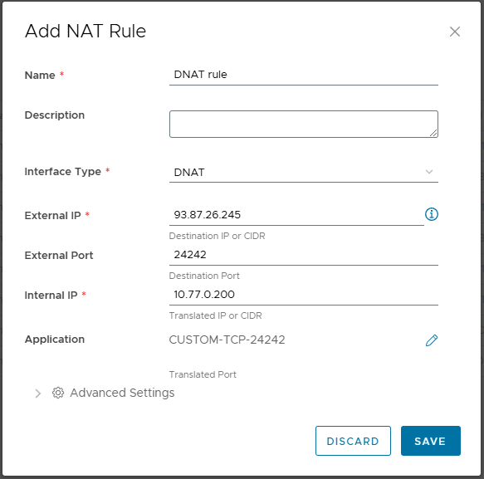Discard the NAT rule changes
The width and height of the screenshot is (484, 479).
pyautogui.click(x=353, y=441)
